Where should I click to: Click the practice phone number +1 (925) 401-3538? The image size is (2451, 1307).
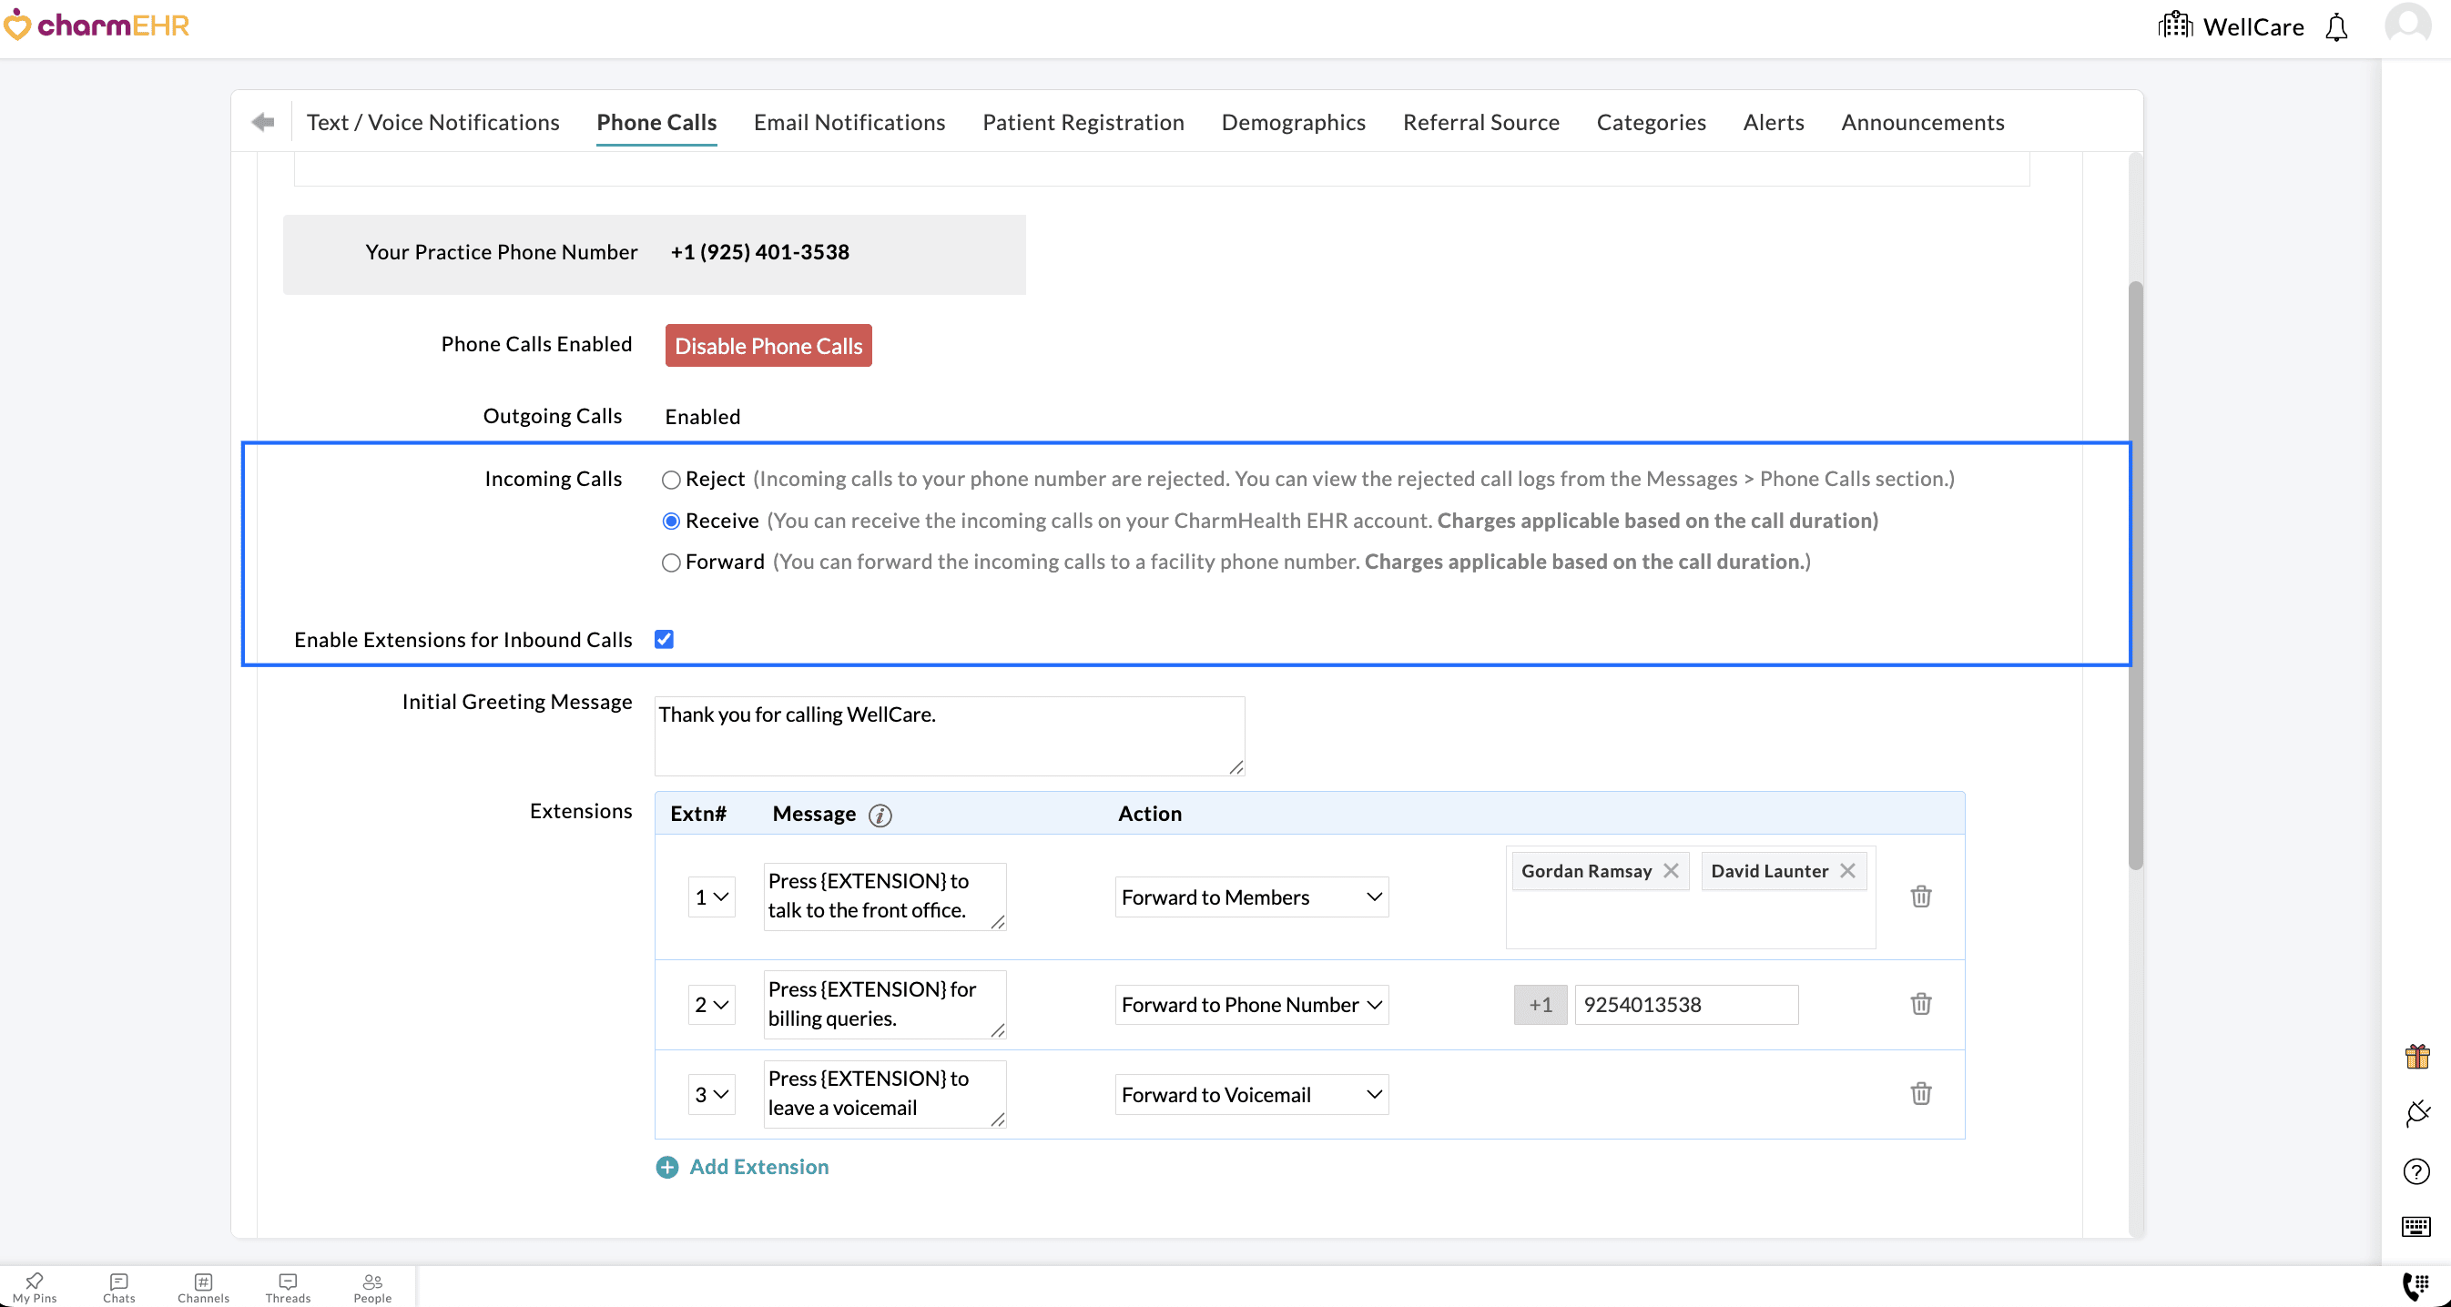point(760,252)
